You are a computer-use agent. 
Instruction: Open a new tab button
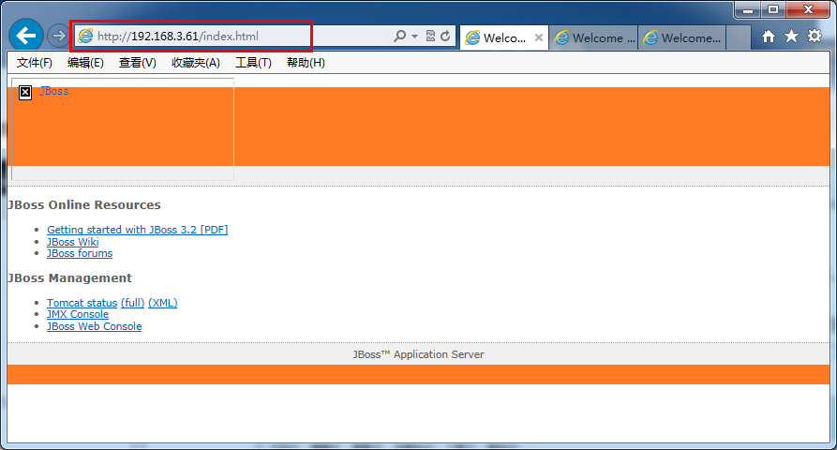[739, 37]
